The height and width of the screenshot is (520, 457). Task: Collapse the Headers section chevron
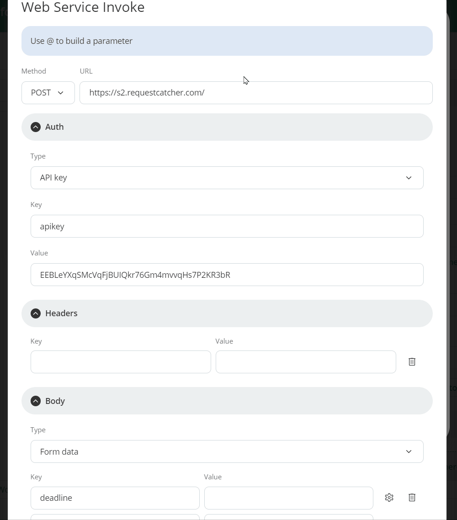(36, 313)
